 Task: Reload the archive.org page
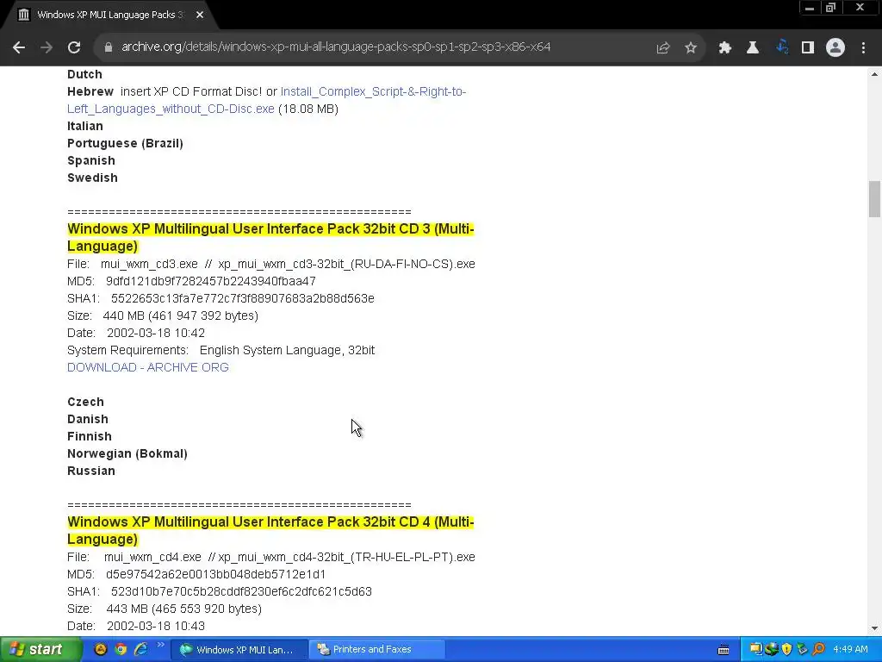coord(74,47)
